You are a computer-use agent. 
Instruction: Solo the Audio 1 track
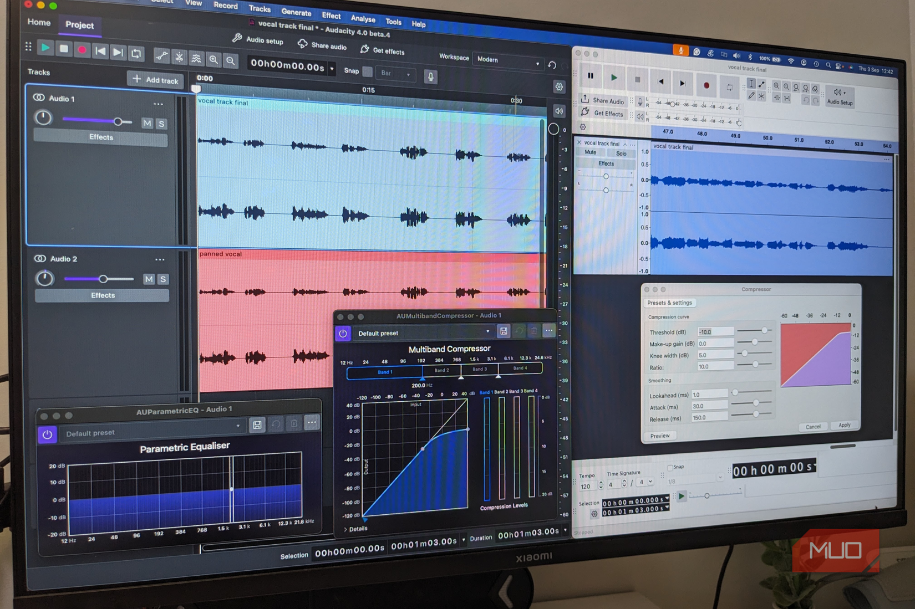click(161, 124)
